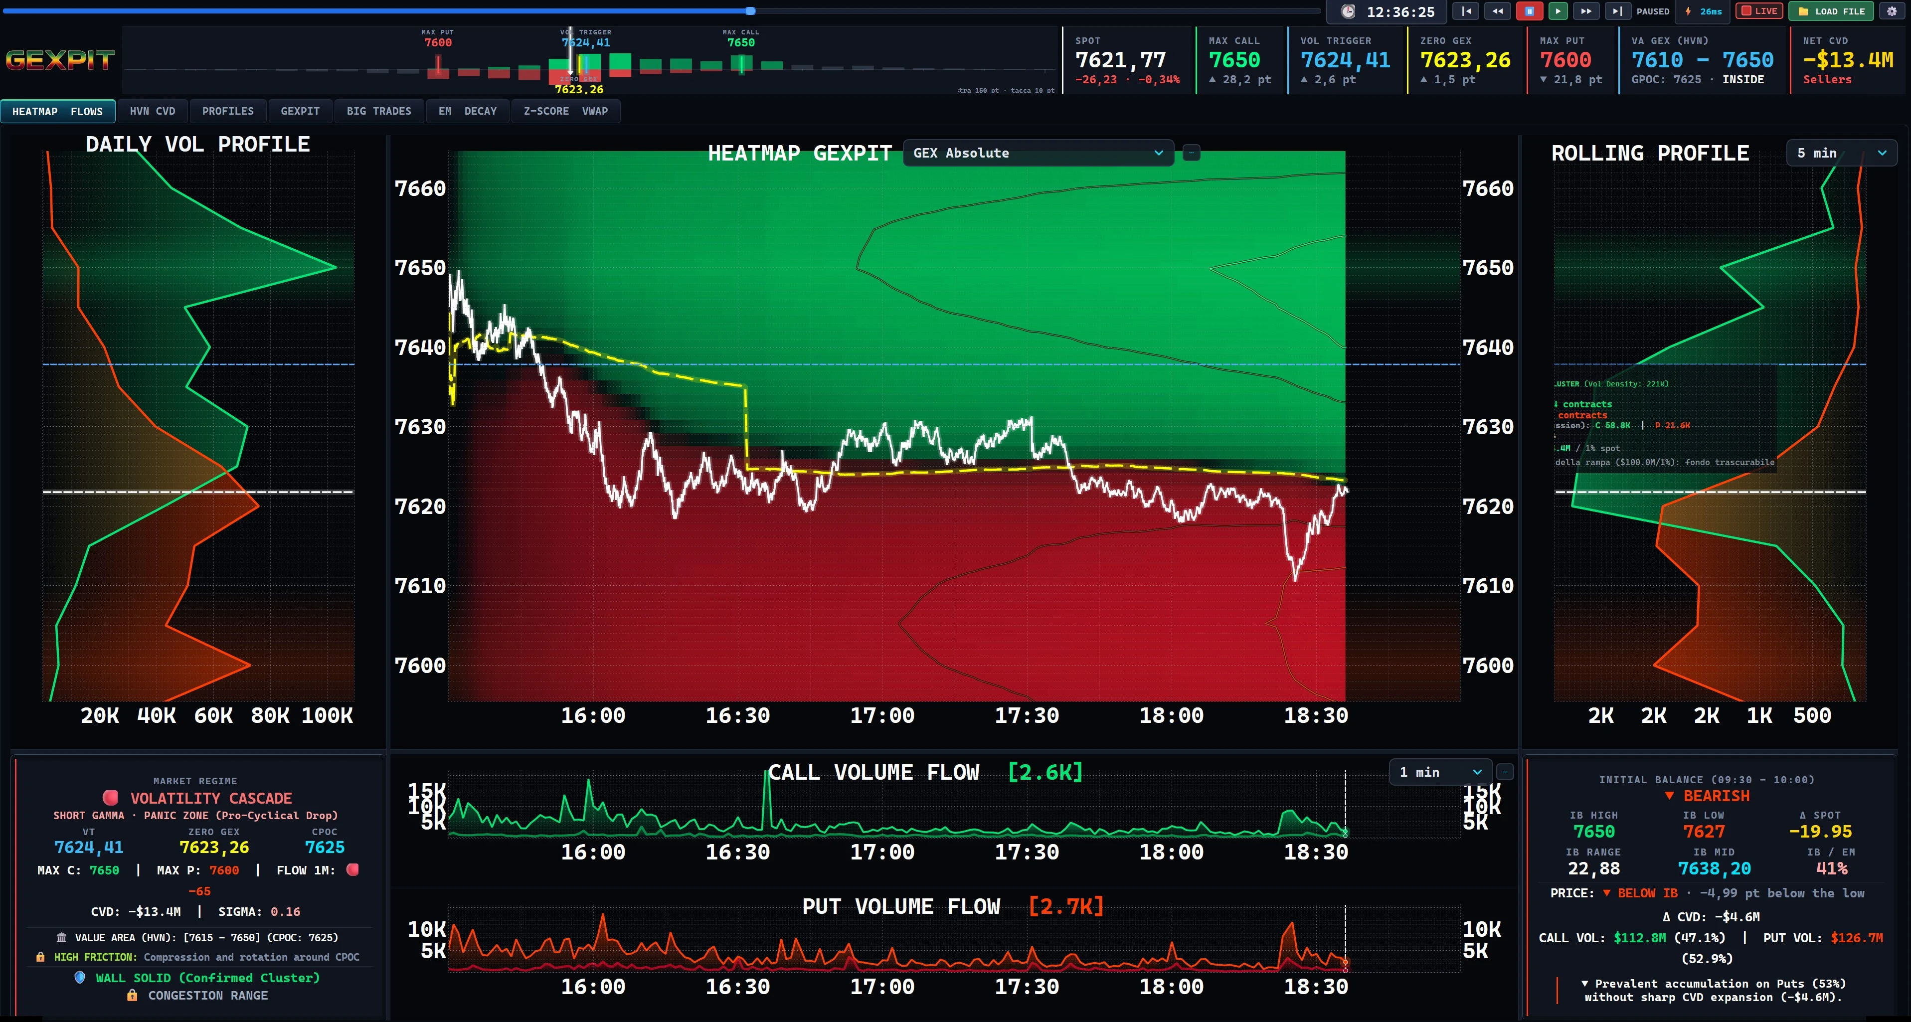The image size is (1911, 1022).
Task: Click the LOAD FILE button
Action: point(1832,11)
